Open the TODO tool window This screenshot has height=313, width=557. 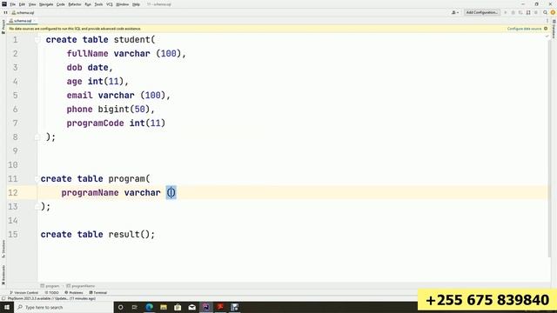52,292
